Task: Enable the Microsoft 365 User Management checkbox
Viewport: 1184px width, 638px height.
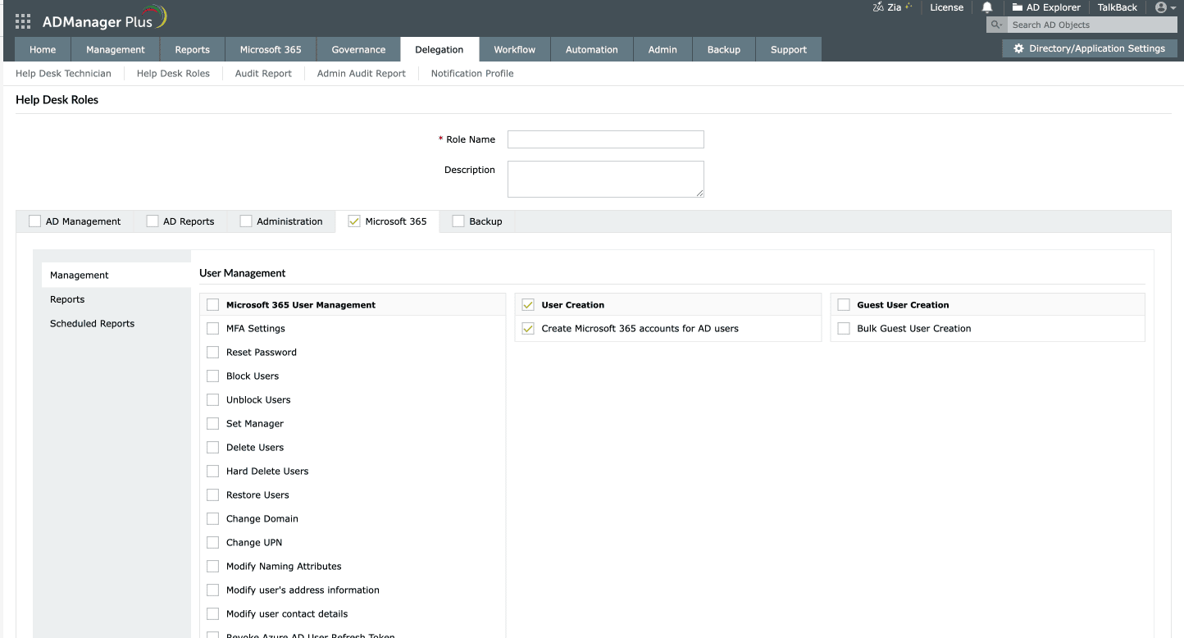Action: point(212,303)
